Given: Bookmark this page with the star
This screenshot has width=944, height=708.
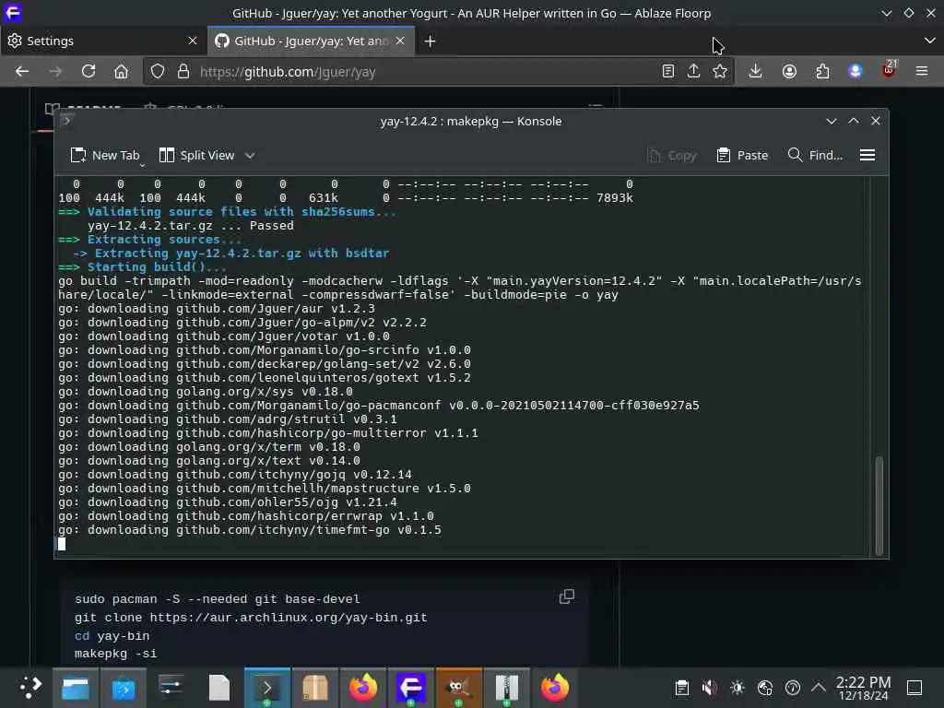Looking at the screenshot, I should pyautogui.click(x=720, y=72).
